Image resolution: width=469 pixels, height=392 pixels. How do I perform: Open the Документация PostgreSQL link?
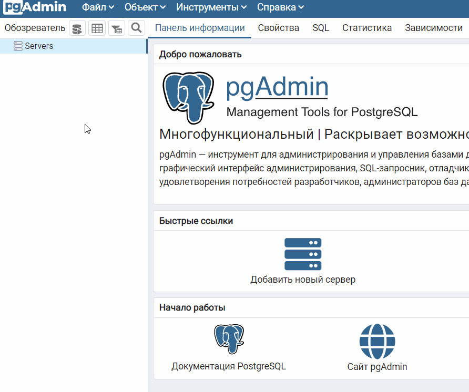229,366
